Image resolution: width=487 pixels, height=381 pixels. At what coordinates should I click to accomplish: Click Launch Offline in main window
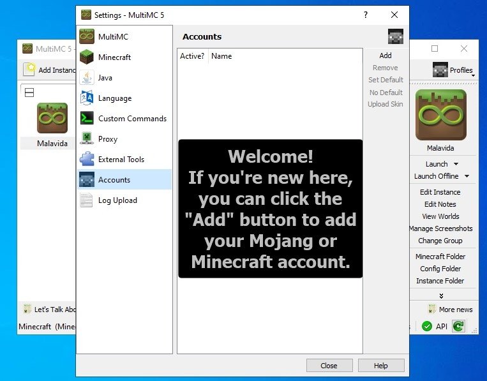[436, 176]
